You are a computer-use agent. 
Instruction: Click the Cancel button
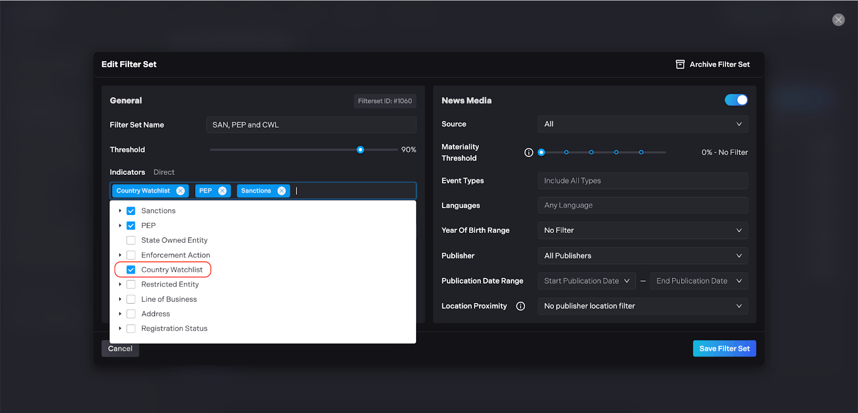coord(120,349)
